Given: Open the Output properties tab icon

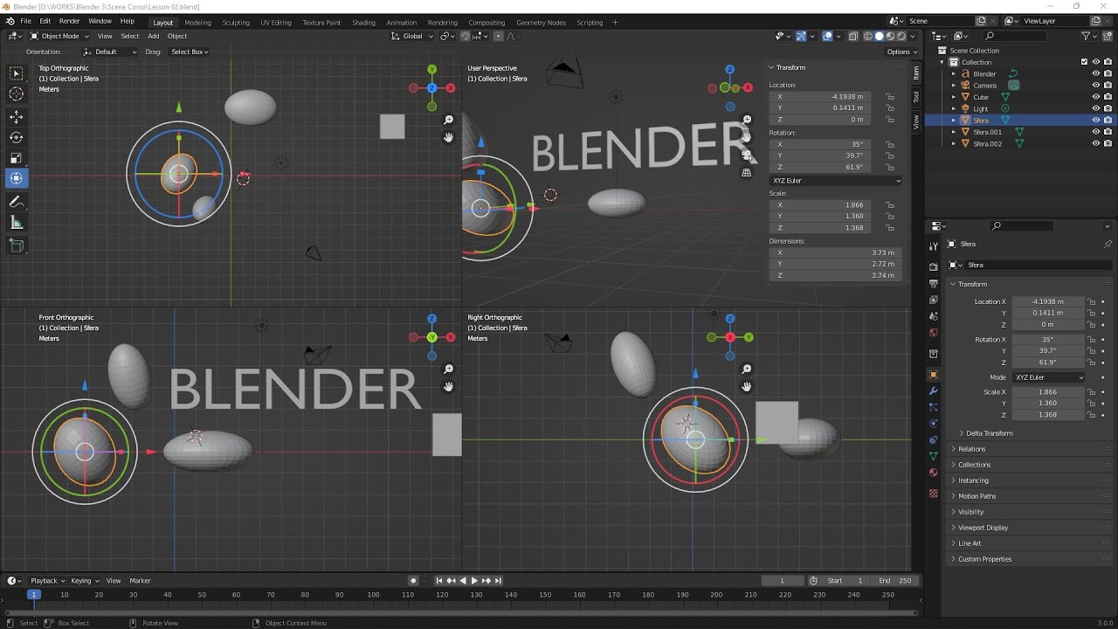Looking at the screenshot, I should 934,283.
